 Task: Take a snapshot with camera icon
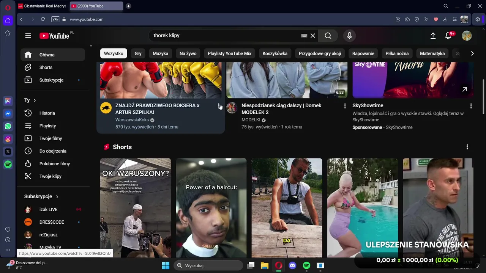coord(407,19)
